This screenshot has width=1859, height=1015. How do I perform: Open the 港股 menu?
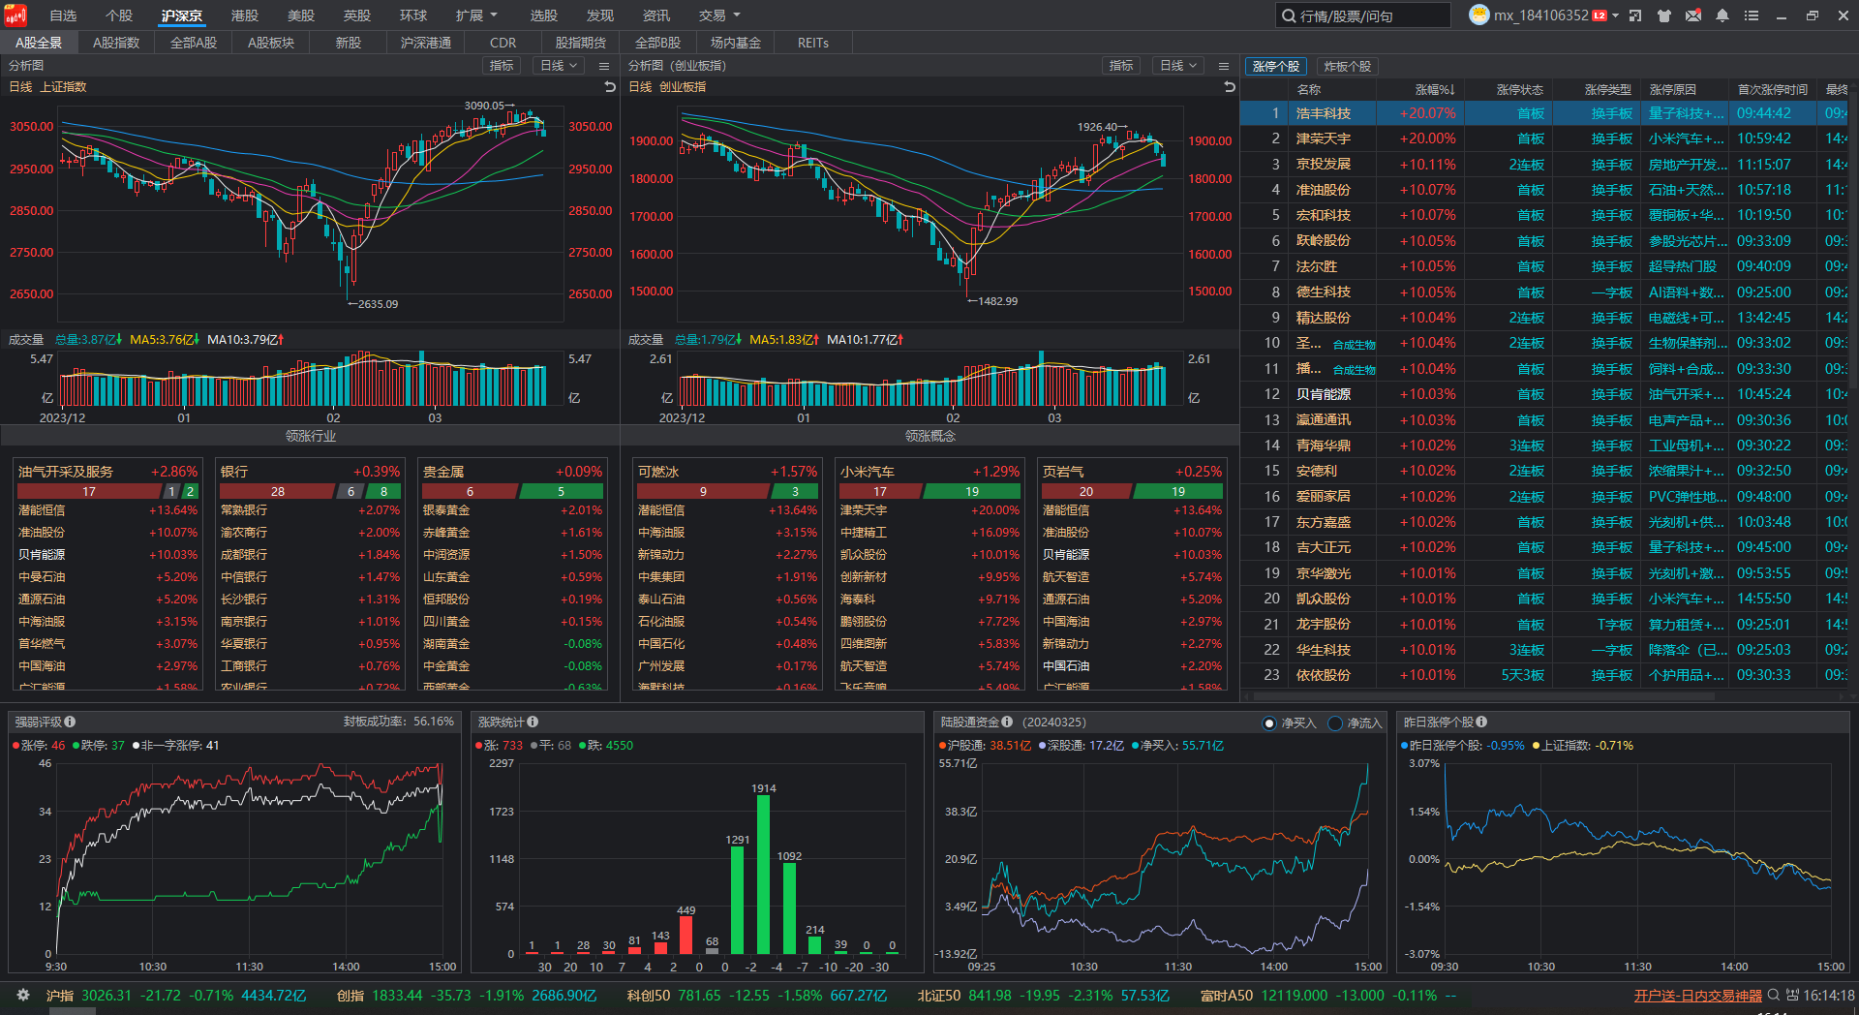pyautogui.click(x=245, y=15)
